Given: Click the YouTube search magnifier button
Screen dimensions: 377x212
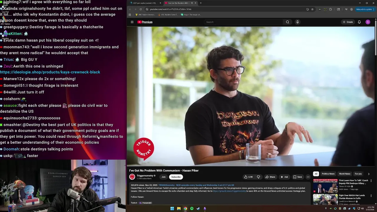Looking at the screenshot, I should 287,22.
